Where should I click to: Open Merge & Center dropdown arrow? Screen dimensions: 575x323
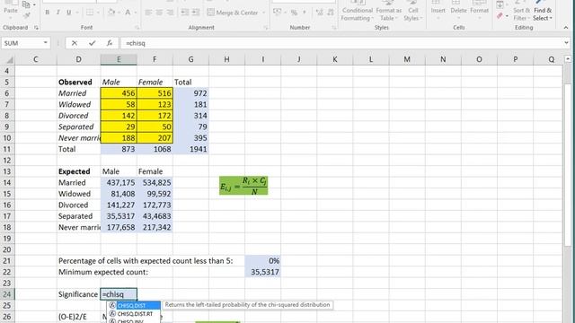click(263, 13)
